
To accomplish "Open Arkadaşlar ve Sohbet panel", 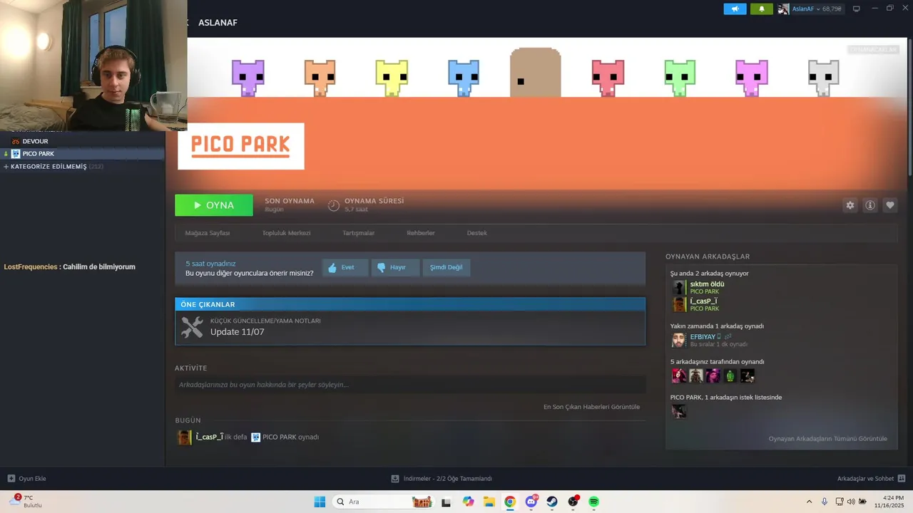I will [x=872, y=479].
